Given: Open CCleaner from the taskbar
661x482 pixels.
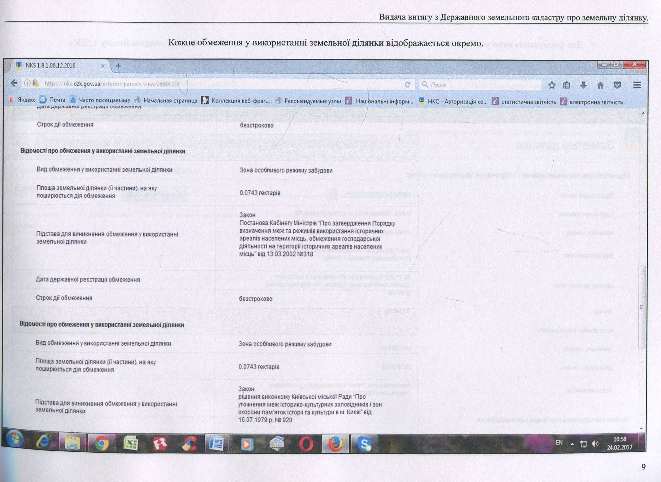Looking at the screenshot, I should (189, 444).
